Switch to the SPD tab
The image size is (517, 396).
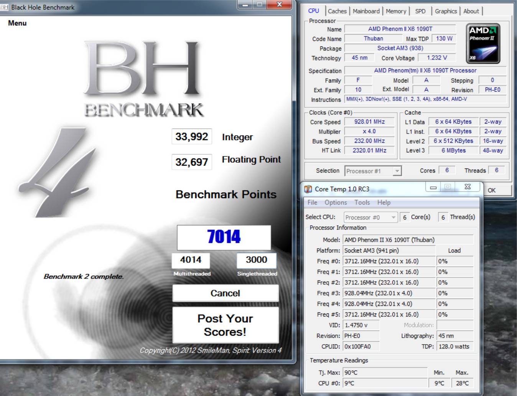pyautogui.click(x=420, y=11)
